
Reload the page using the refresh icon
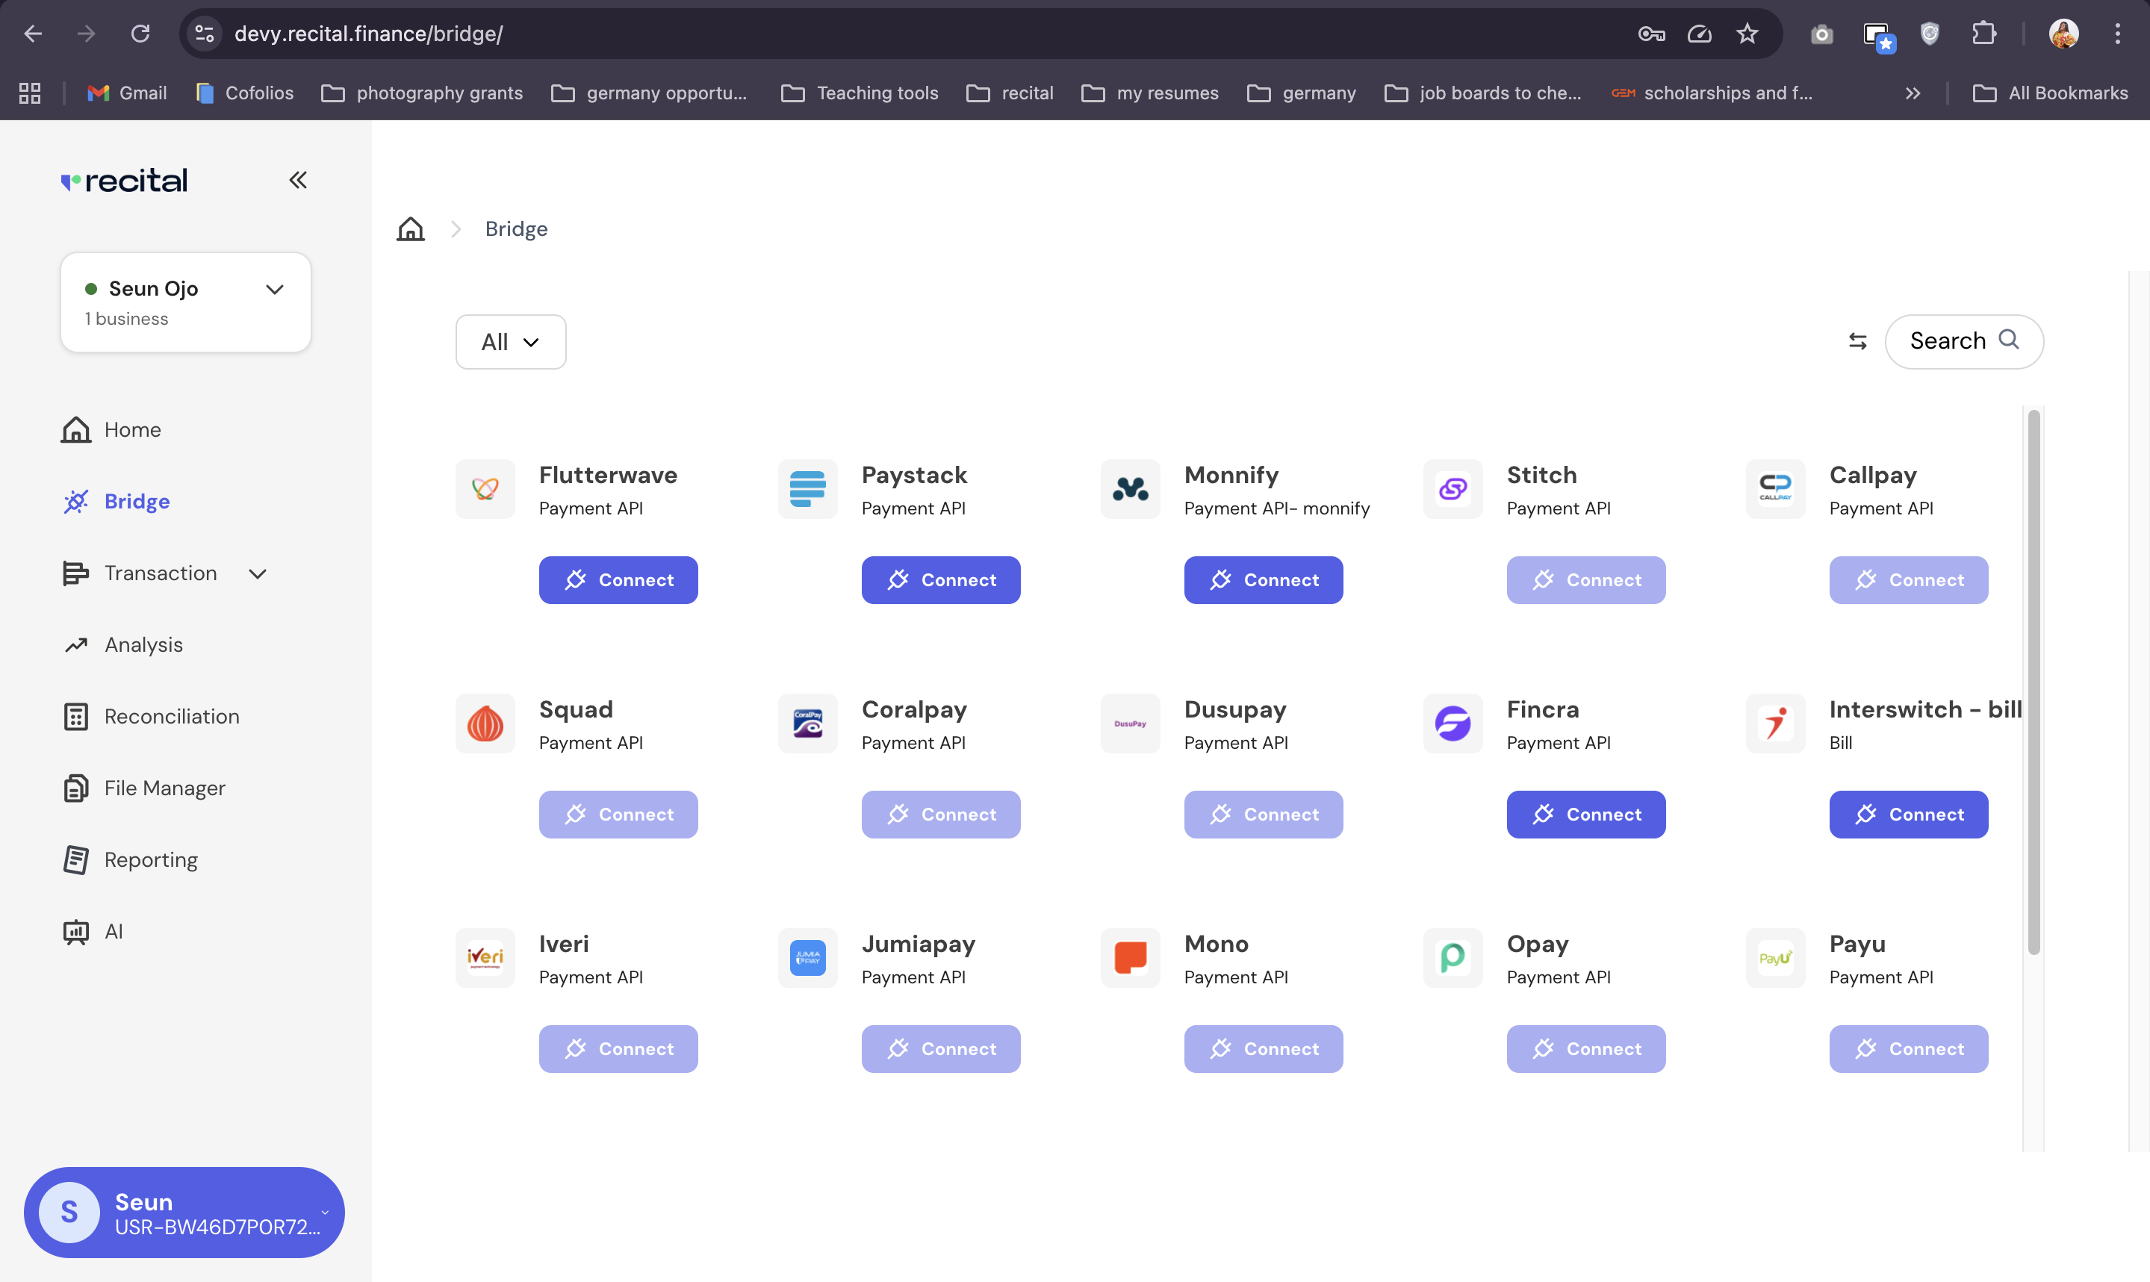tap(141, 34)
